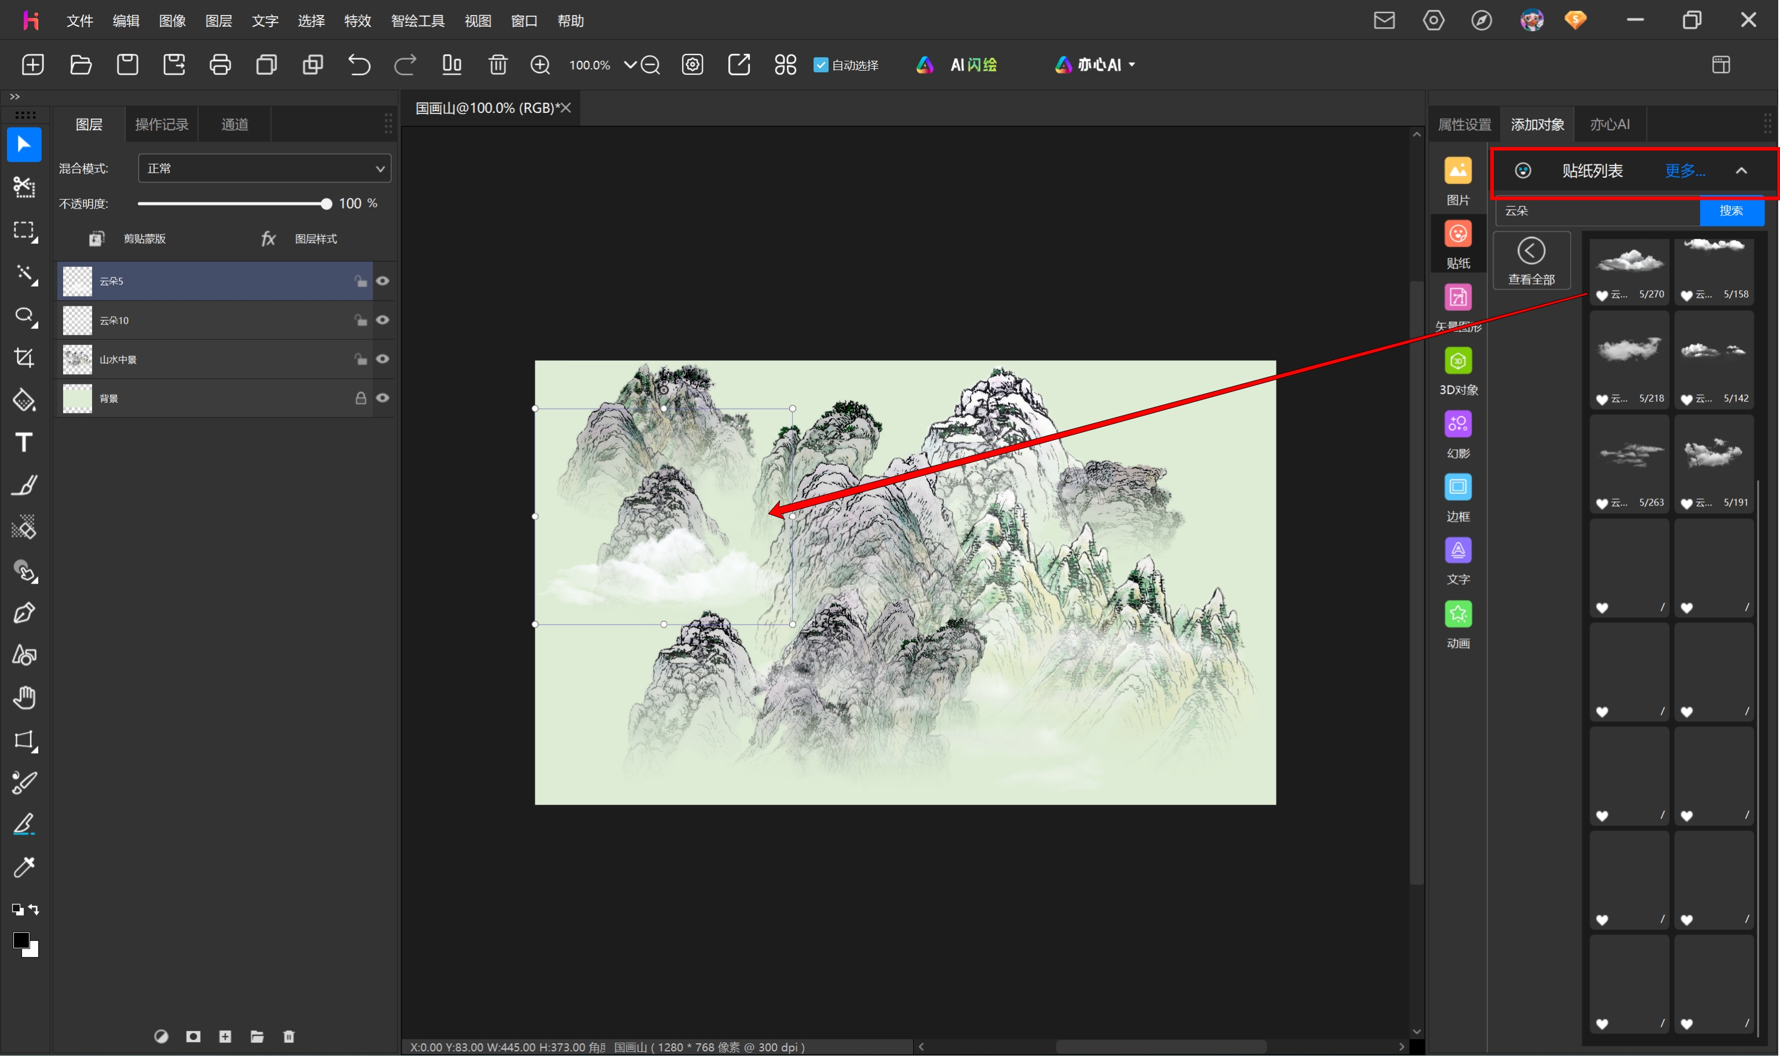Switch to the 操作记录 tab

click(162, 124)
